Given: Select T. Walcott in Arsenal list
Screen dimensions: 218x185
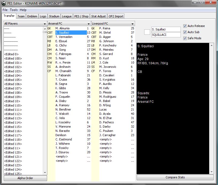Looking at the screenshot, I should click(69, 114).
